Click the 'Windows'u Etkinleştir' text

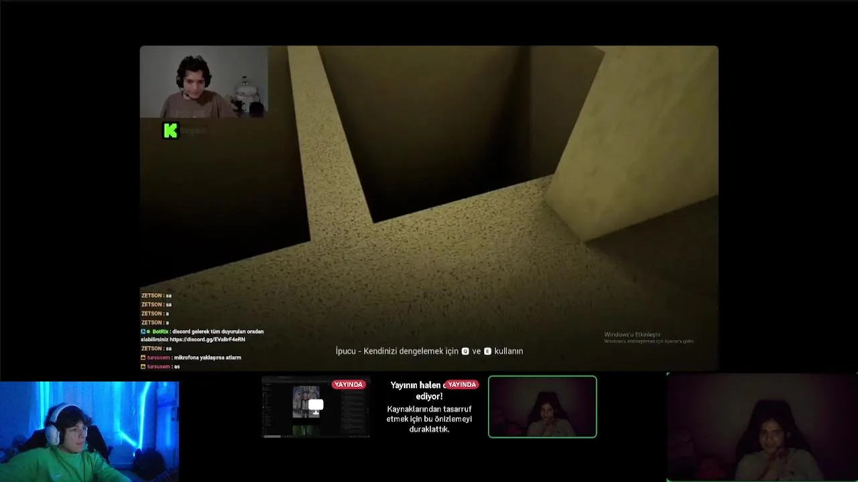(632, 335)
